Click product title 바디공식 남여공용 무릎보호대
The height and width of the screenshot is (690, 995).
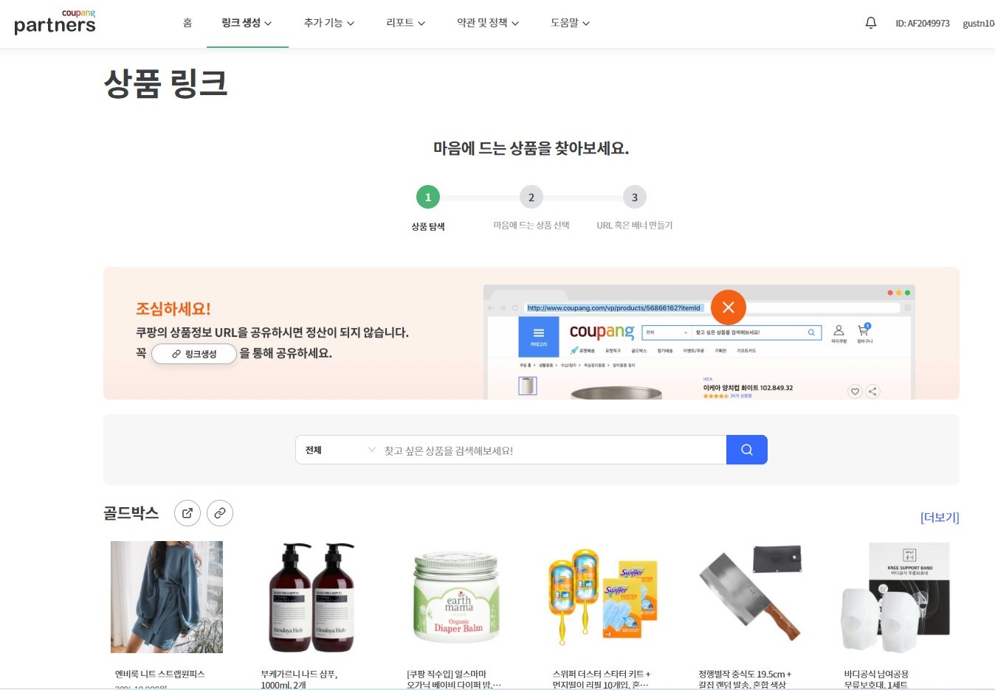coord(876,679)
